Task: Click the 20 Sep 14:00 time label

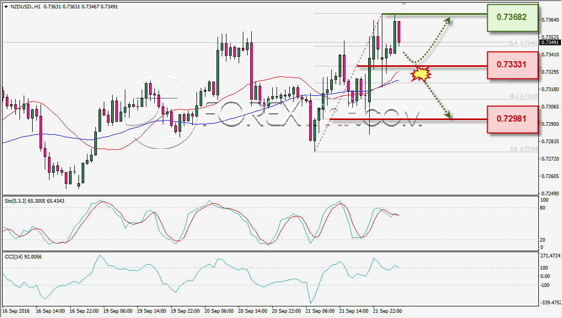Action: 252,311
